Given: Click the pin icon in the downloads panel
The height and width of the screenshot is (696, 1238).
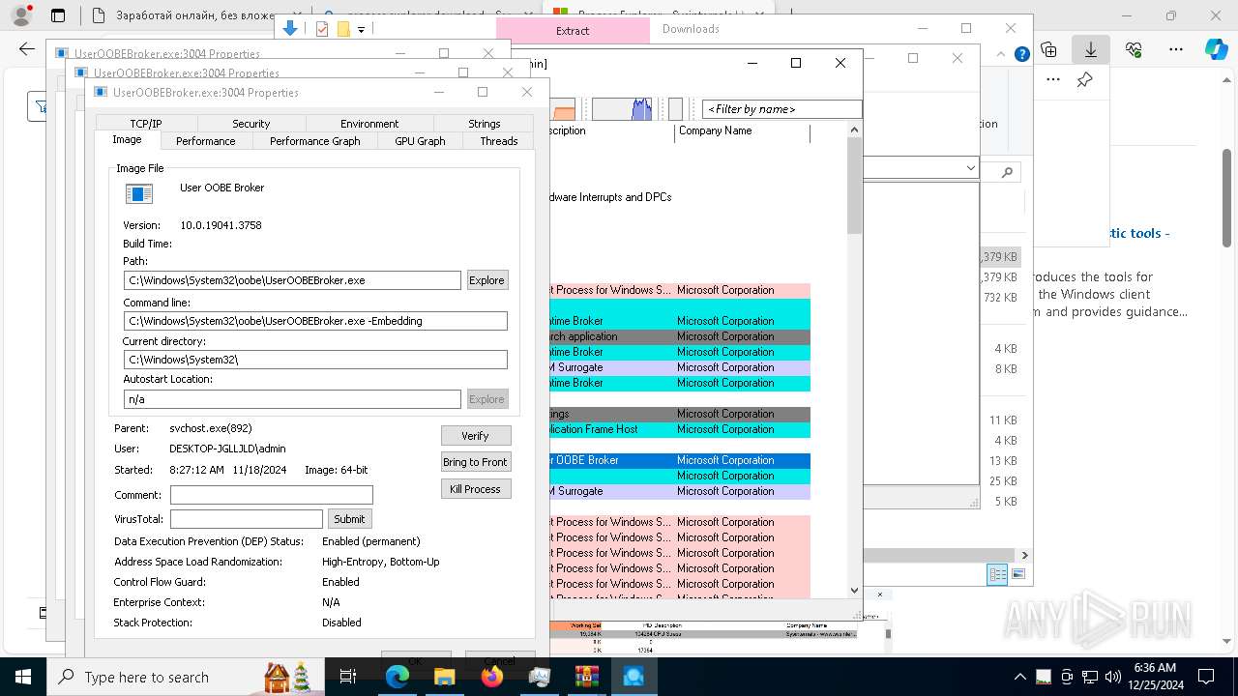Looking at the screenshot, I should point(1085,80).
